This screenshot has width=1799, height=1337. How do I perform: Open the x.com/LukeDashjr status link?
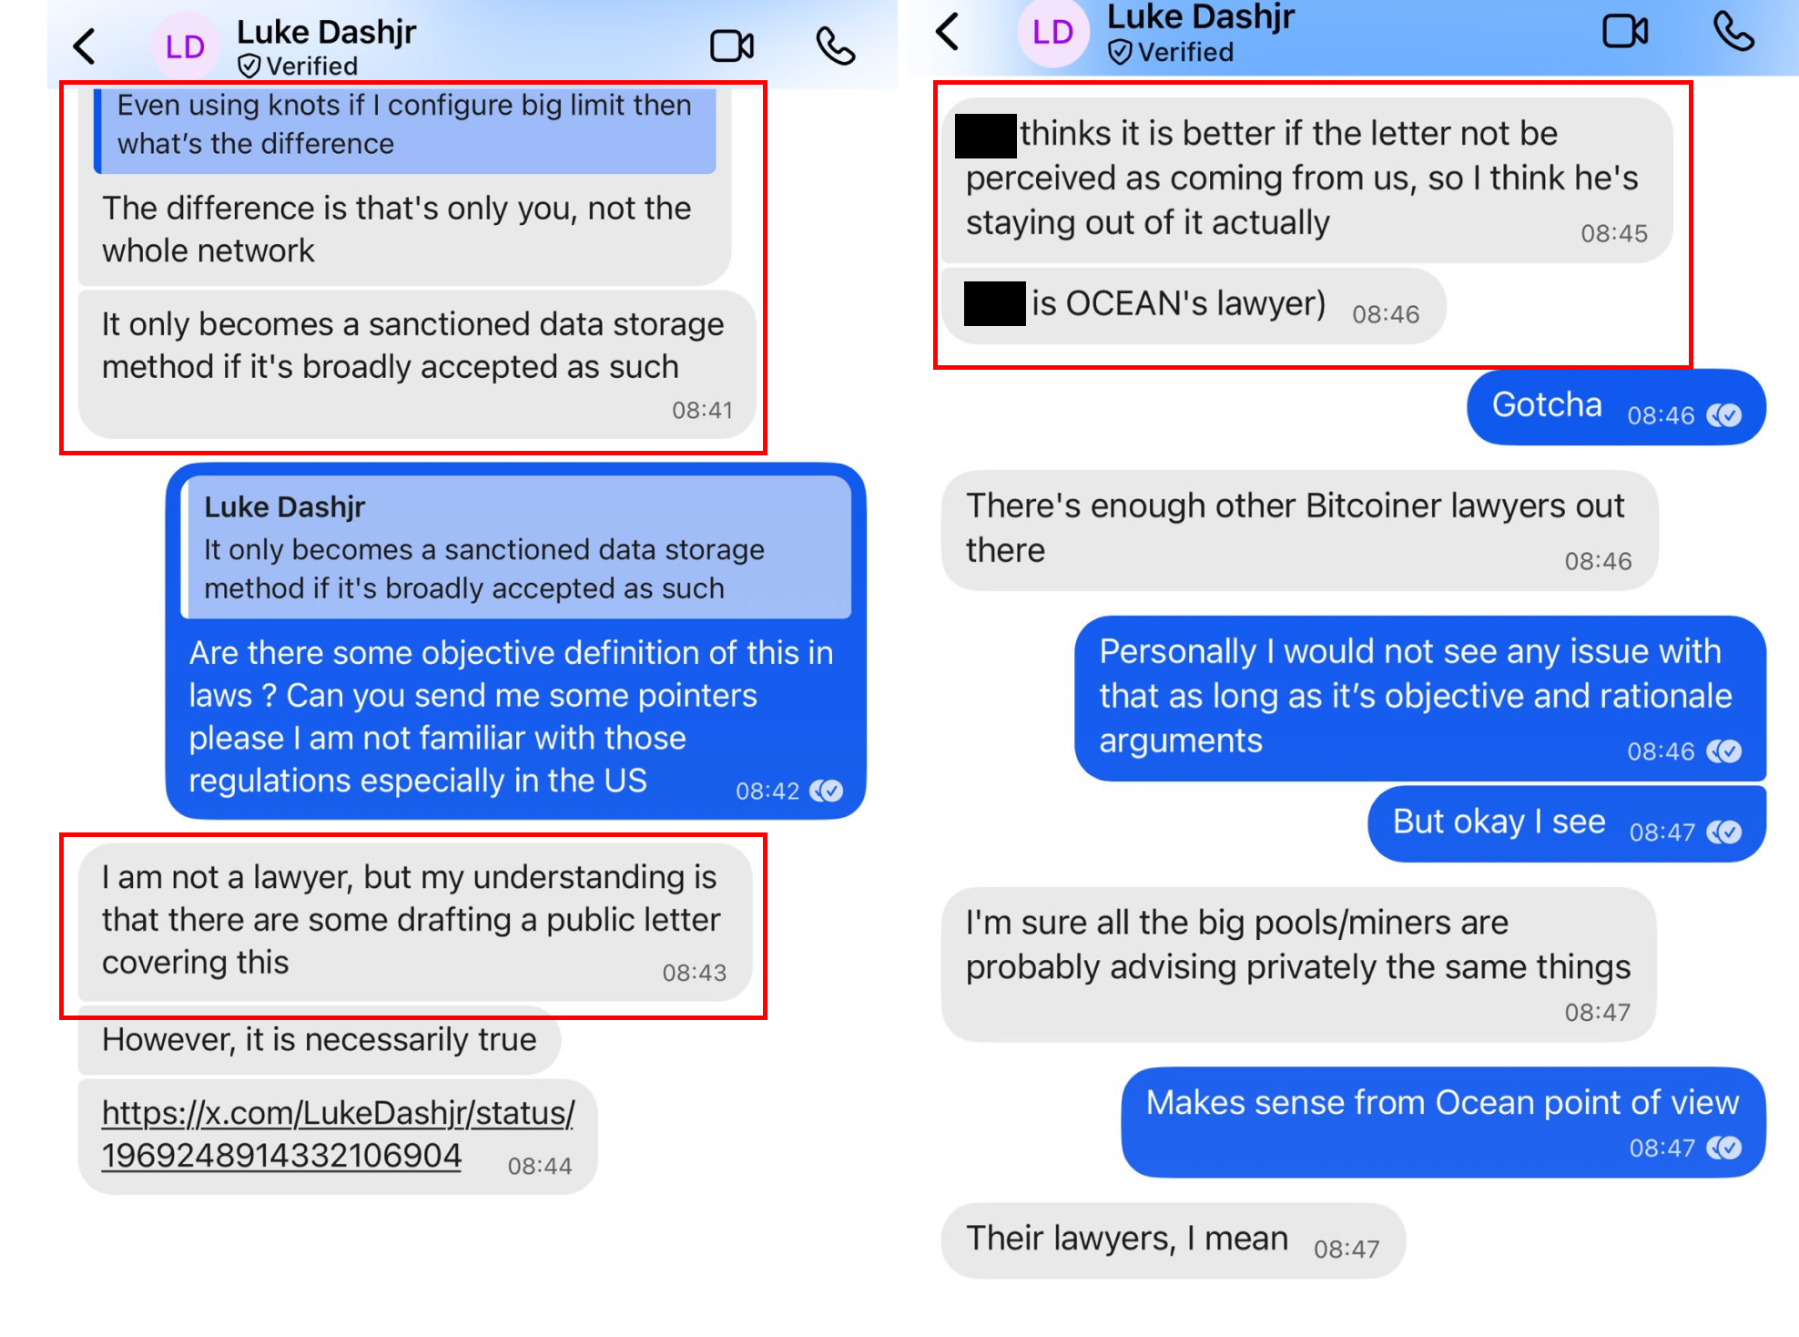pos(338,1134)
